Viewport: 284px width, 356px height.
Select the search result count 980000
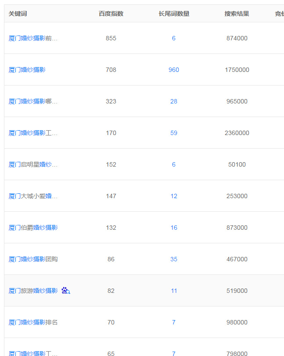coord(237,322)
